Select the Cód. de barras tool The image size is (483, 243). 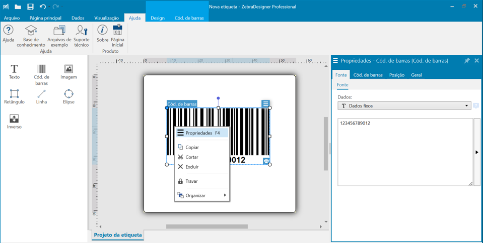[x=41, y=75]
